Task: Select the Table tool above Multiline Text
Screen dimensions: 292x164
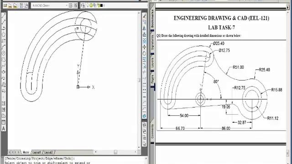Action: coord(4,123)
